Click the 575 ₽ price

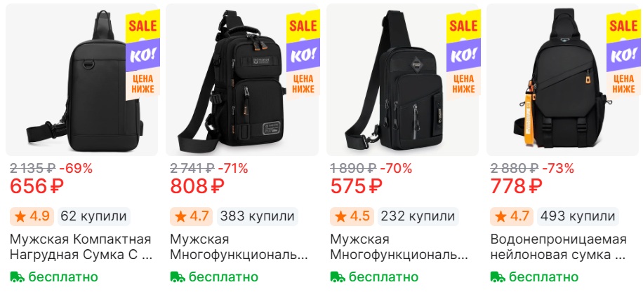357,186
